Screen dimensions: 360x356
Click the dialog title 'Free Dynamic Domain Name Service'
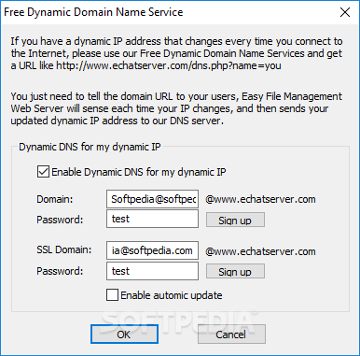(x=93, y=12)
